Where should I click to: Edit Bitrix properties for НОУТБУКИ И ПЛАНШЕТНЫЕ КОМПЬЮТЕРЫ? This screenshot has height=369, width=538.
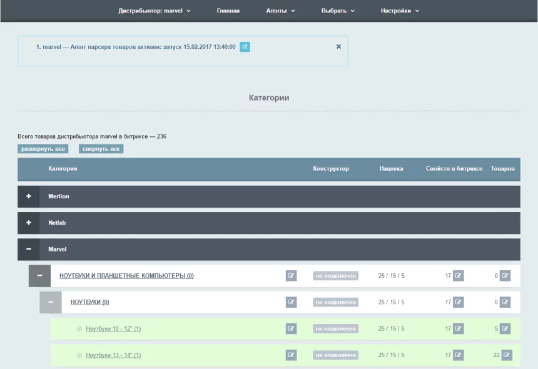pos(459,276)
